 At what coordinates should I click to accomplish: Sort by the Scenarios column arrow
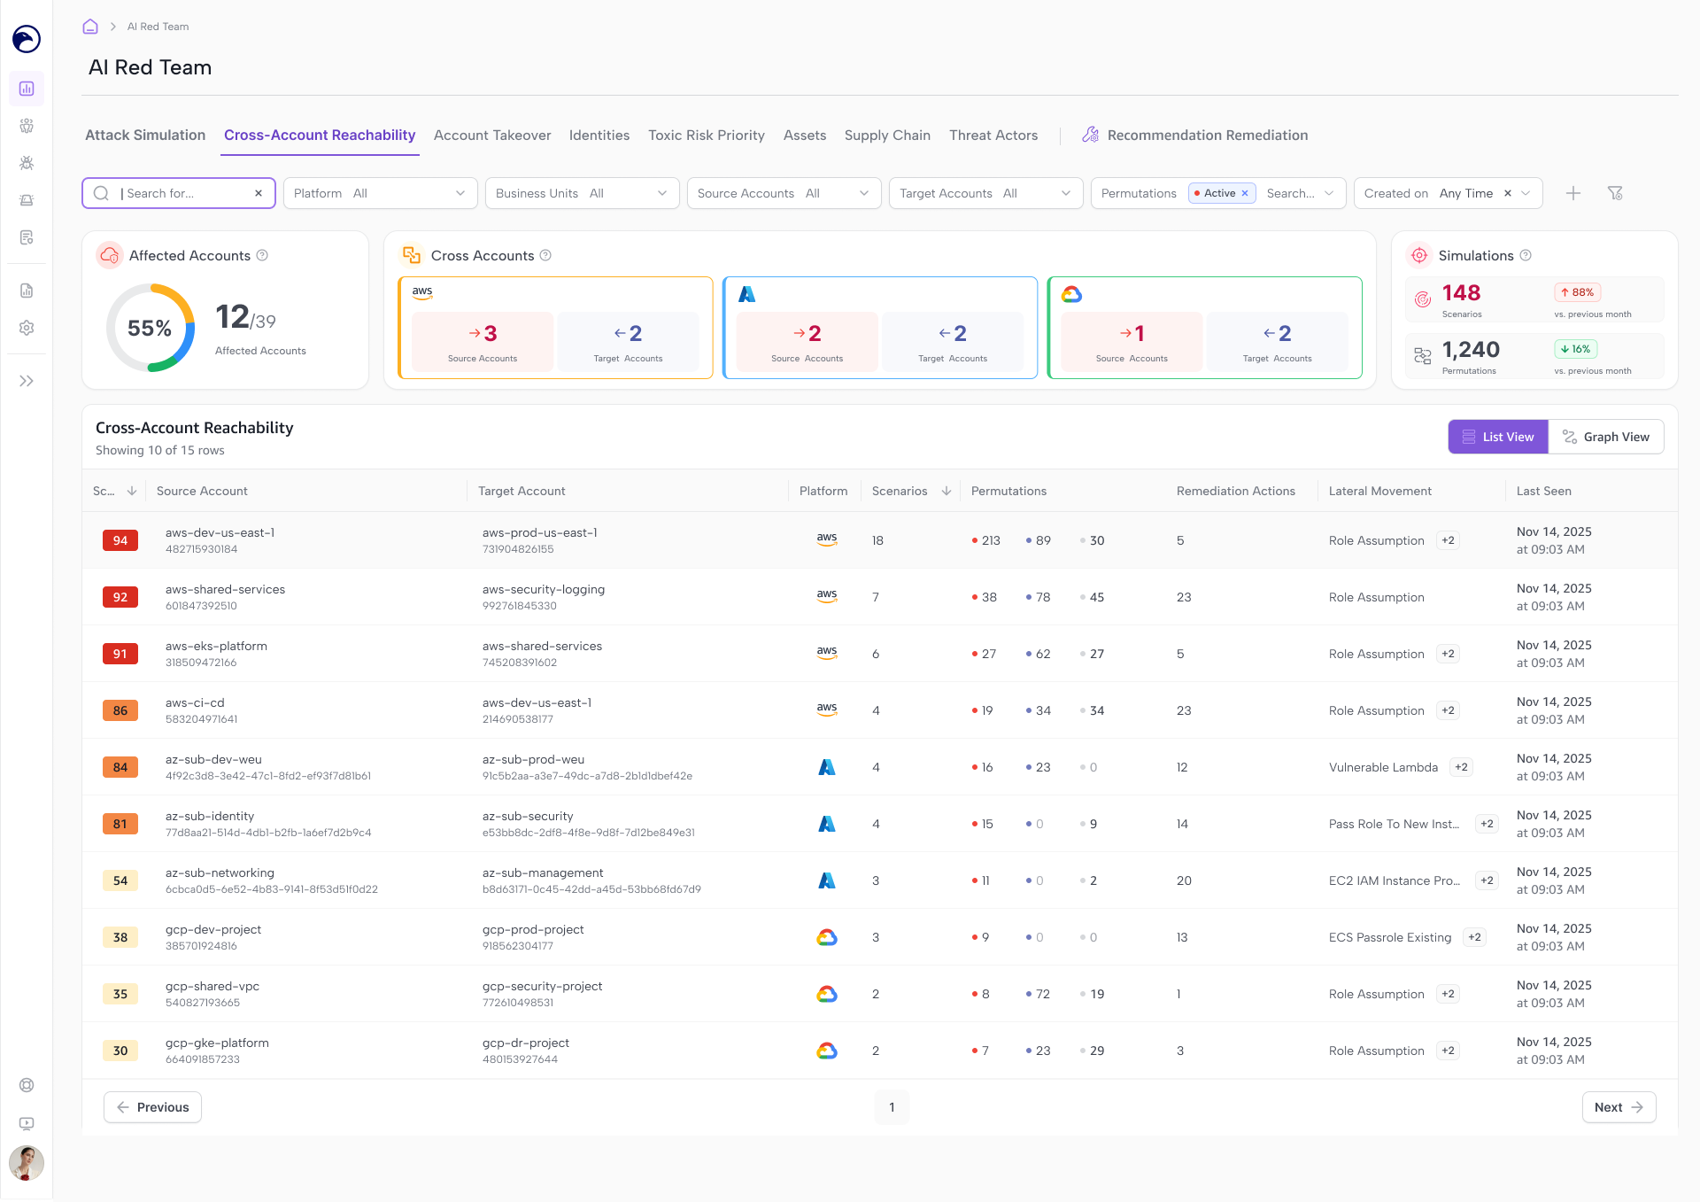(x=947, y=491)
